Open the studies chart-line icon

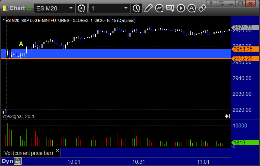pos(159,8)
